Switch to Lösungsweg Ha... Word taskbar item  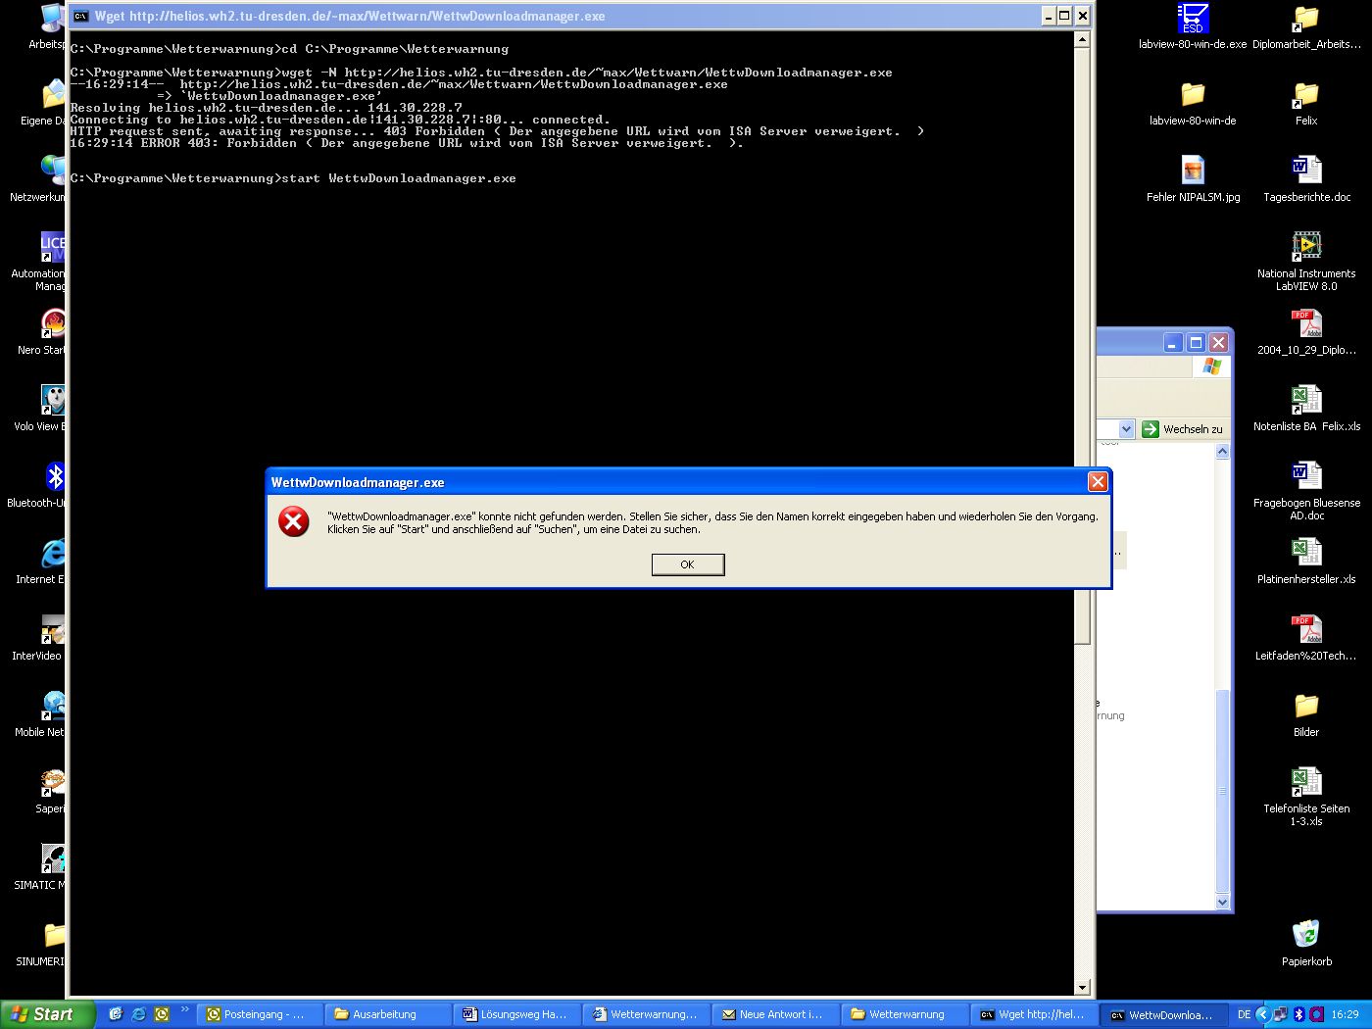coord(515,1014)
